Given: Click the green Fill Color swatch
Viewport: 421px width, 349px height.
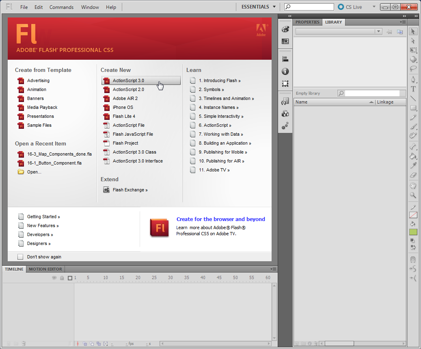Looking at the screenshot, I should pos(413,232).
